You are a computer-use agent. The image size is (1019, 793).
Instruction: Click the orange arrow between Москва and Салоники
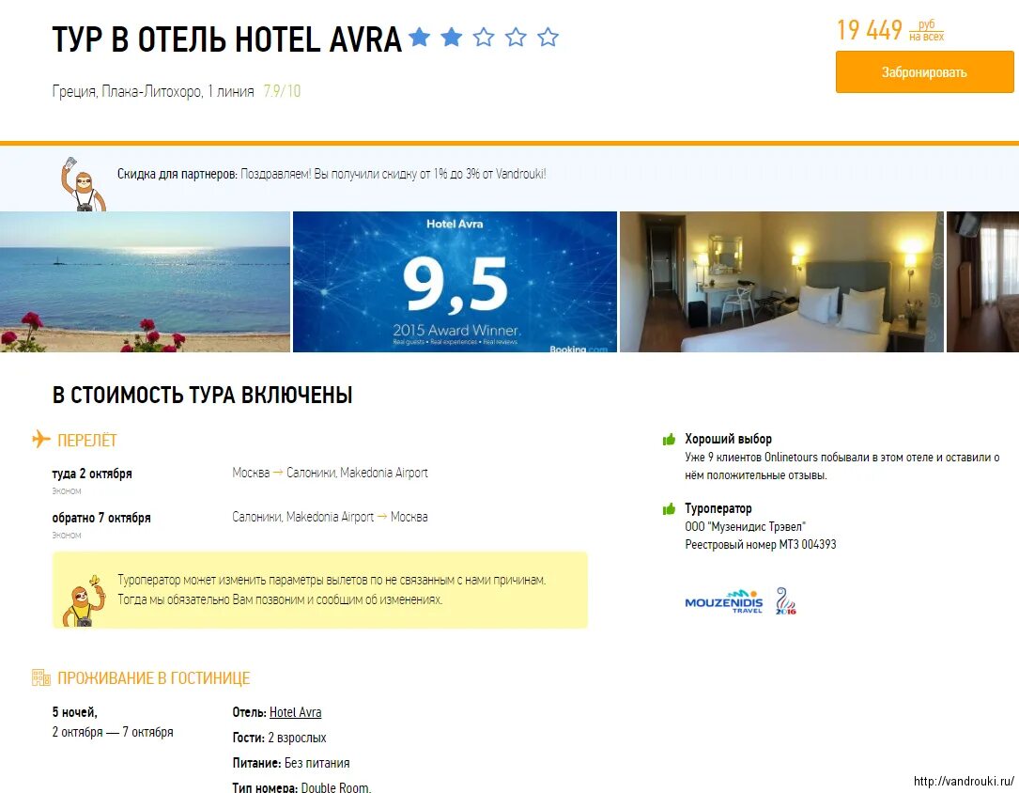point(277,473)
